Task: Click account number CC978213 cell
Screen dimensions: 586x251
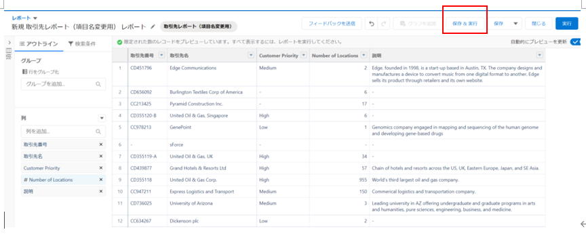Action: [147, 130]
